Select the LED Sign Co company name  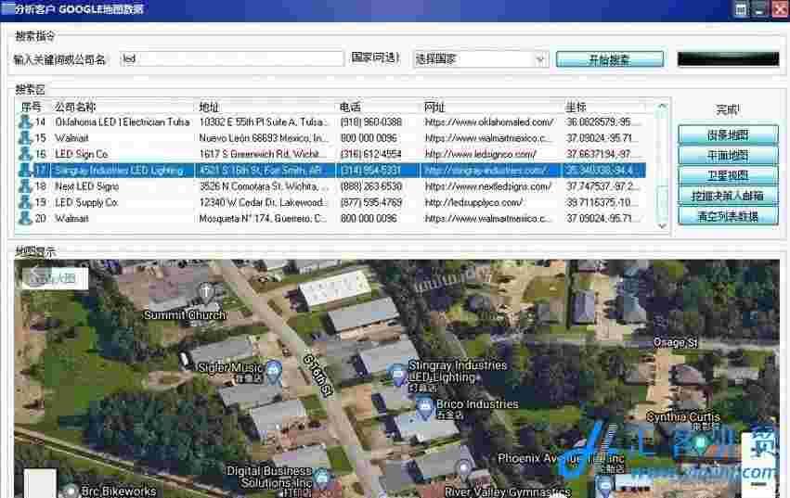(82, 154)
